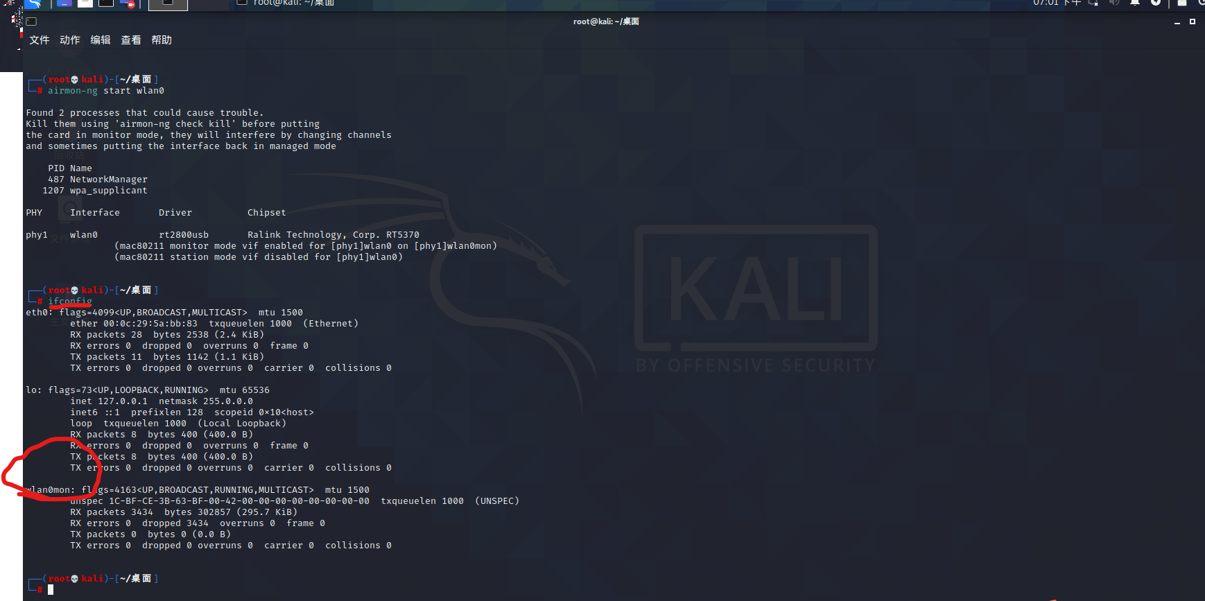Click the 'Found 2 processes that could cause trouble.' line

click(145, 113)
